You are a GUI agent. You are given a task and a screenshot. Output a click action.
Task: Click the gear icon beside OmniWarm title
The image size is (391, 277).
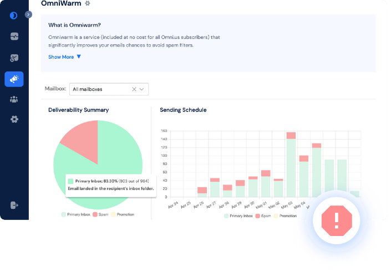pyautogui.click(x=87, y=3)
